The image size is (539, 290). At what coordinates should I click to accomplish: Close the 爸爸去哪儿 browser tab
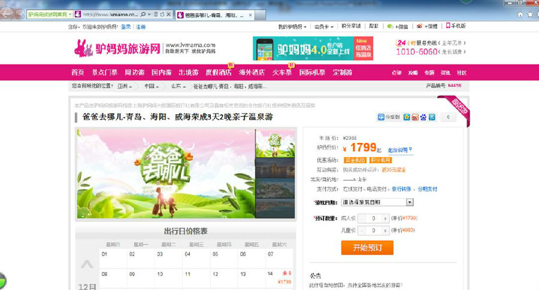[x=250, y=15]
